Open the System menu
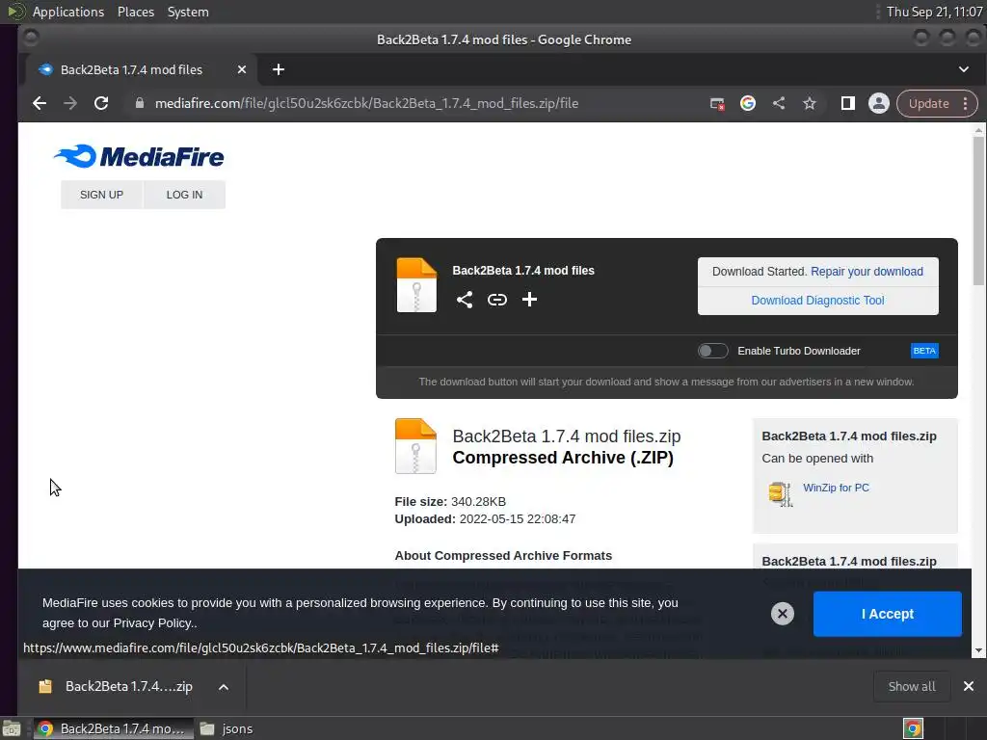Image resolution: width=987 pixels, height=740 pixels. (188, 12)
